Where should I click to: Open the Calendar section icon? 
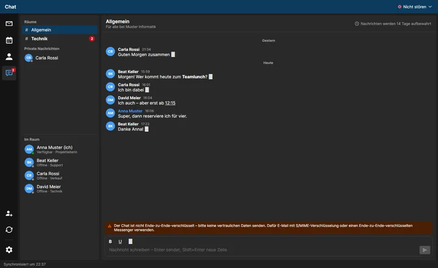point(9,40)
